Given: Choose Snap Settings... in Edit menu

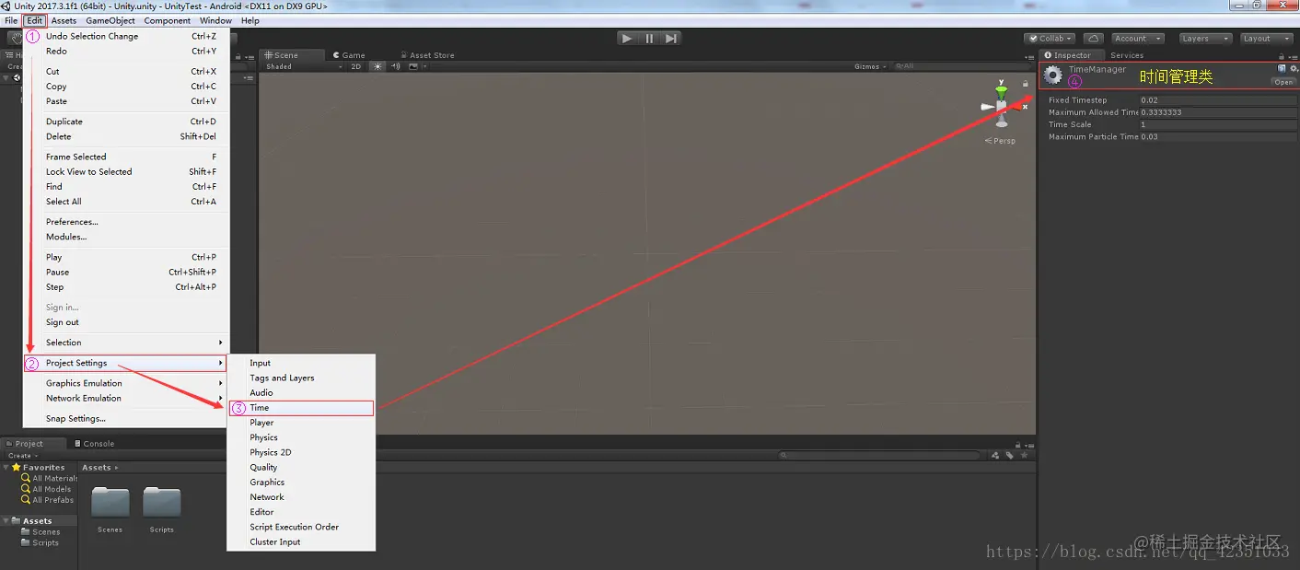Looking at the screenshot, I should point(125,418).
